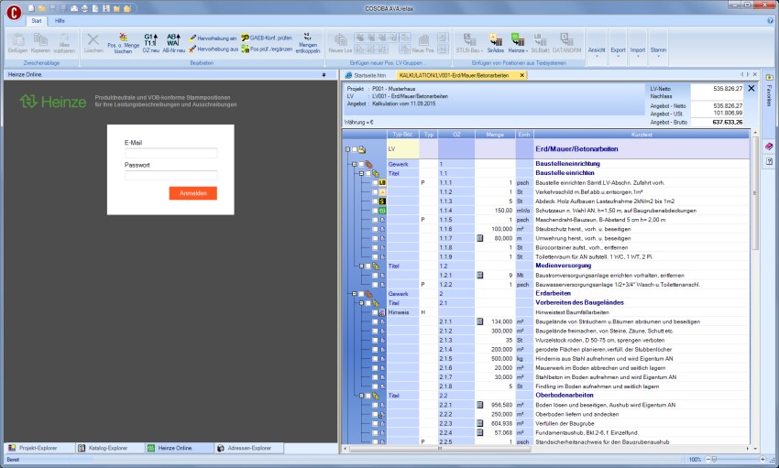Viewport: 779px width, 468px height.
Task: Click Mengen entkoppeln
Action: point(308,44)
